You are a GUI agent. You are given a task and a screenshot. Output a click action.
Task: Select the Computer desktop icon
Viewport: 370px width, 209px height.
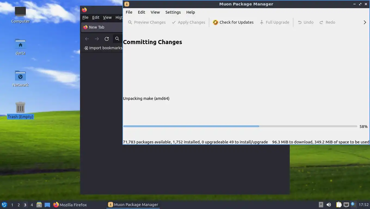coord(20,15)
